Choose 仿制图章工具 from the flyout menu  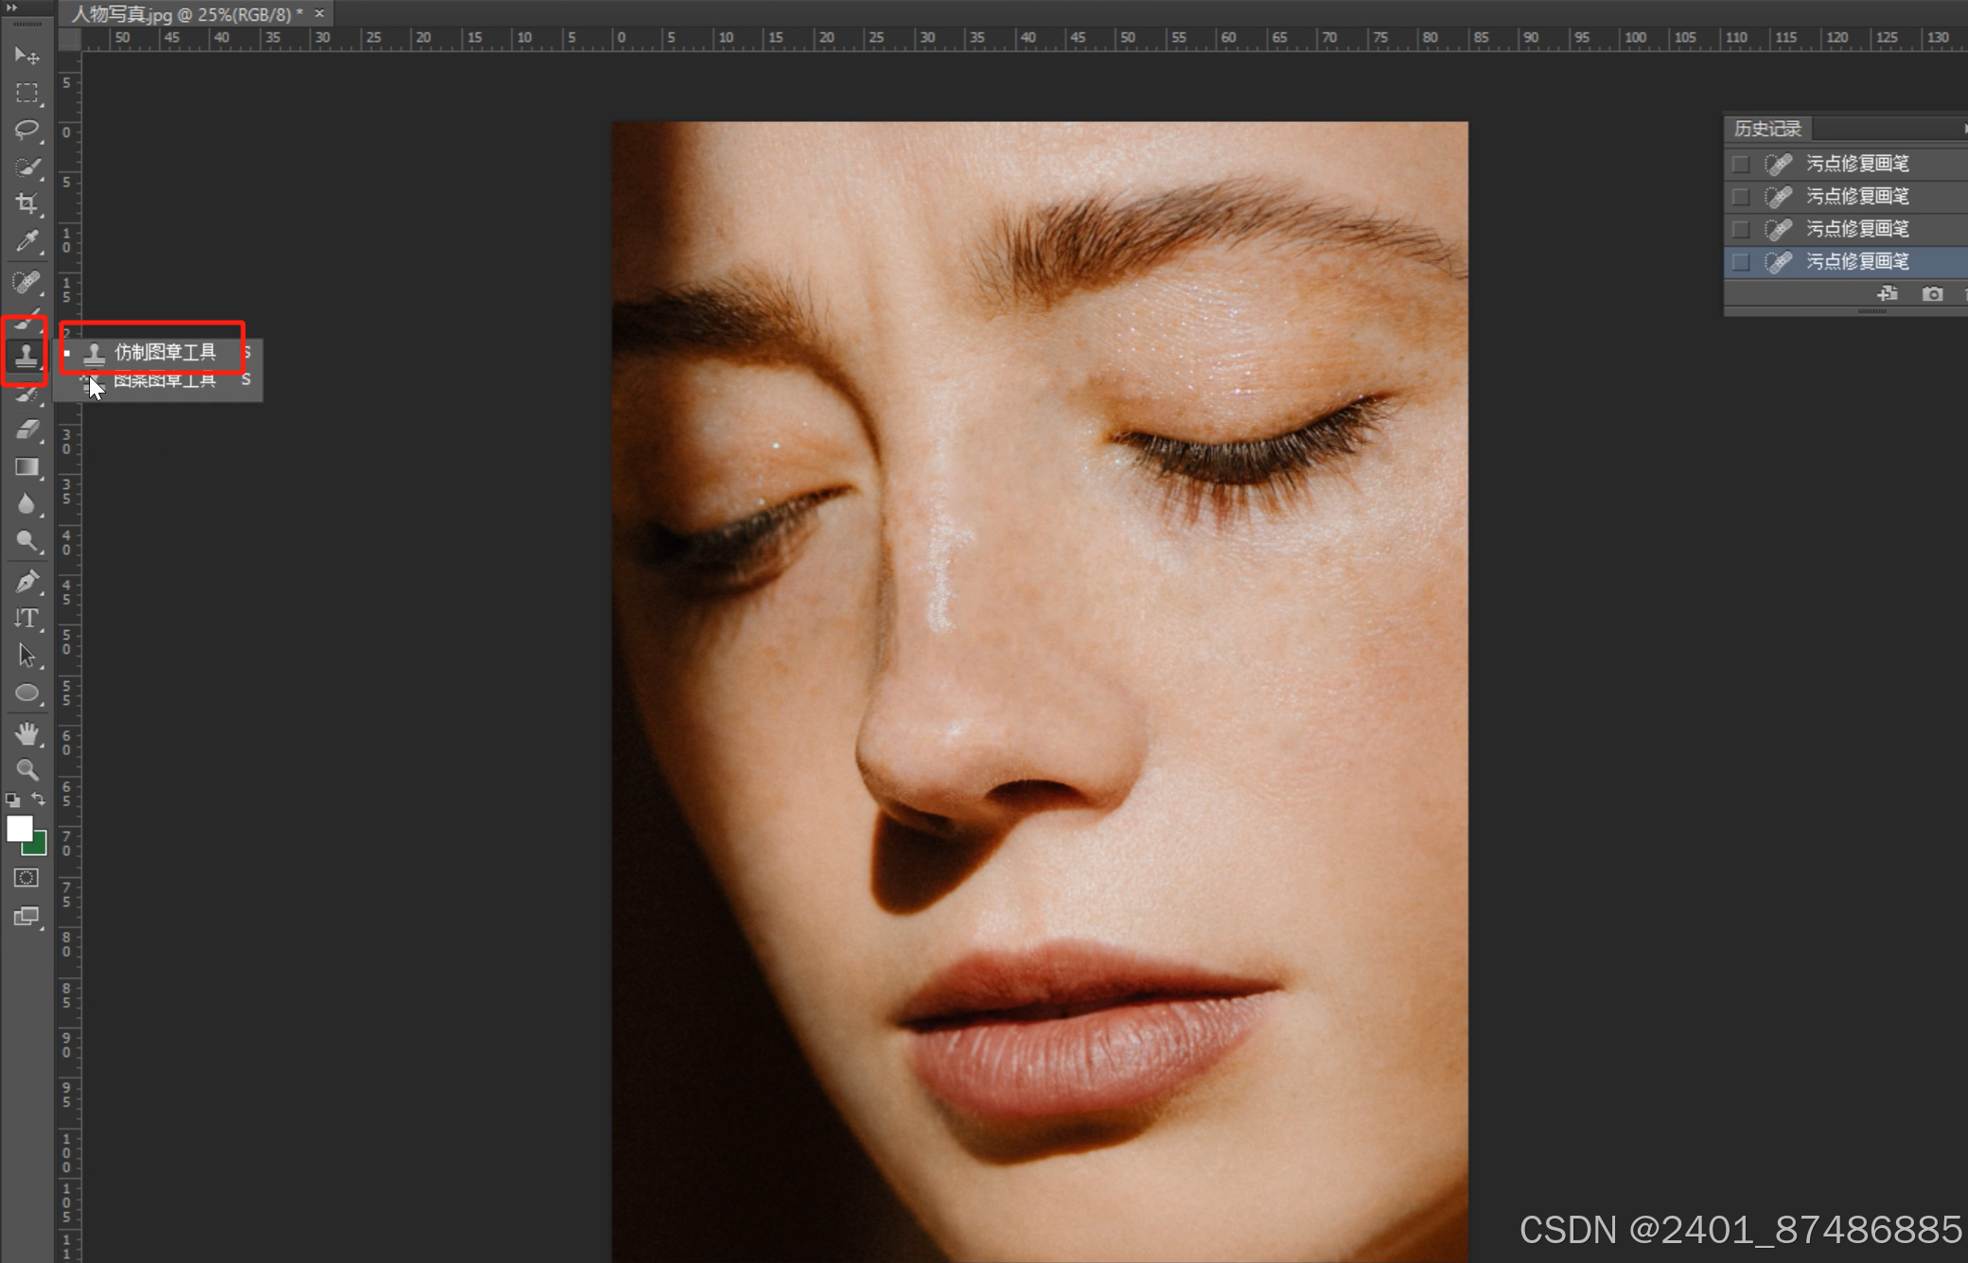pos(165,353)
